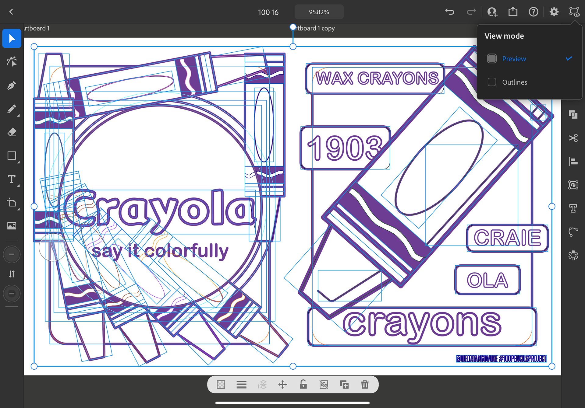Select the Direct Selection tool
This screenshot has width=585, height=408.
(12, 62)
